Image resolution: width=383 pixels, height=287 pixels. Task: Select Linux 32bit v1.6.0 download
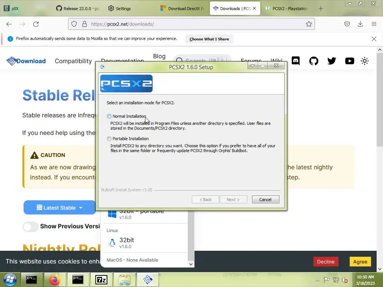(x=145, y=243)
